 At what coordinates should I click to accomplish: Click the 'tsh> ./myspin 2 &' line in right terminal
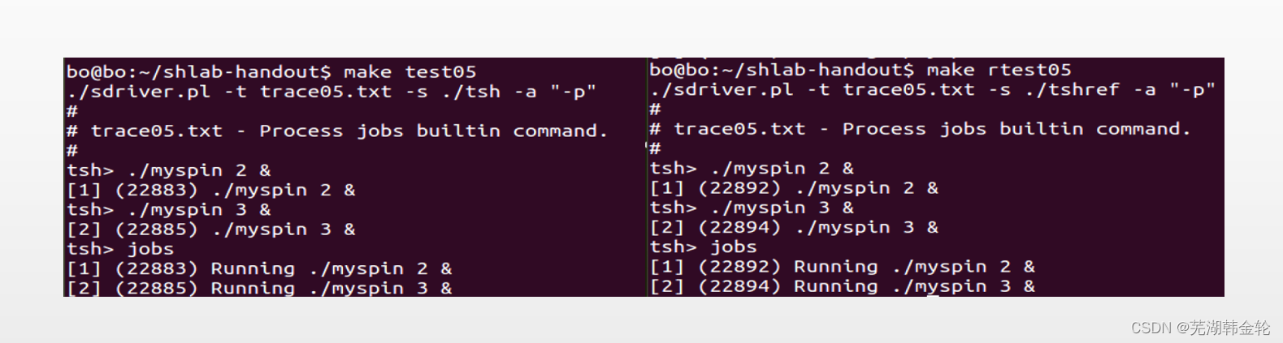pyautogui.click(x=752, y=168)
